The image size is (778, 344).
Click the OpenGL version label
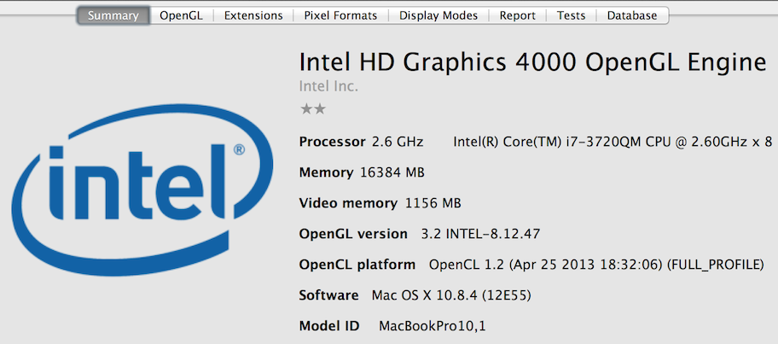[x=353, y=233]
